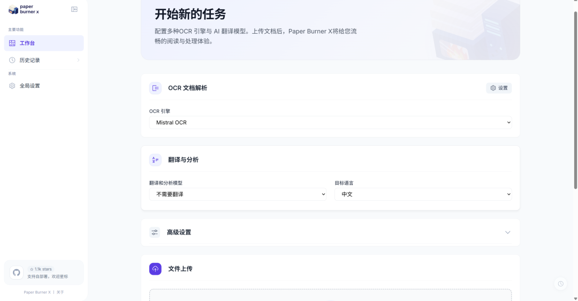Open the 目标语言 中文 dropdown
The image size is (578, 301).
[423, 194]
